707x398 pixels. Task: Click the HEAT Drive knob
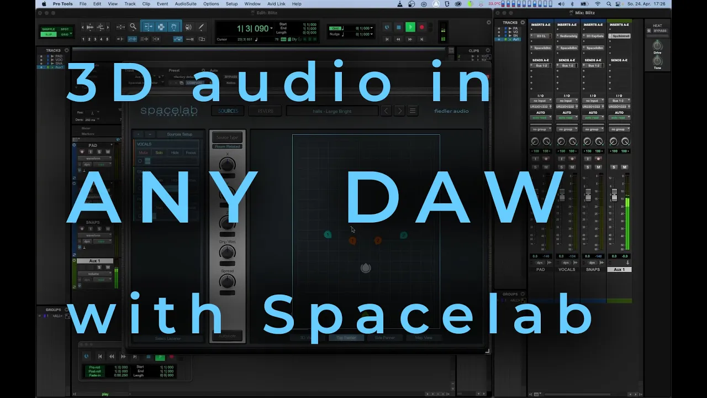(x=657, y=45)
